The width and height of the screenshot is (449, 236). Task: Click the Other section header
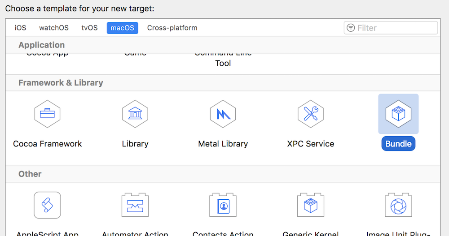coord(30,174)
